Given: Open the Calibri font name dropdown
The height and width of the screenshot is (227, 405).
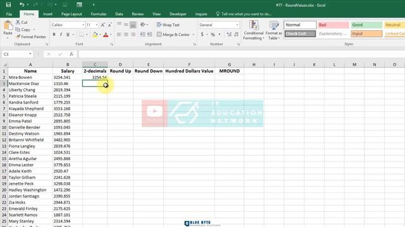Looking at the screenshot, I should pos(83,25).
